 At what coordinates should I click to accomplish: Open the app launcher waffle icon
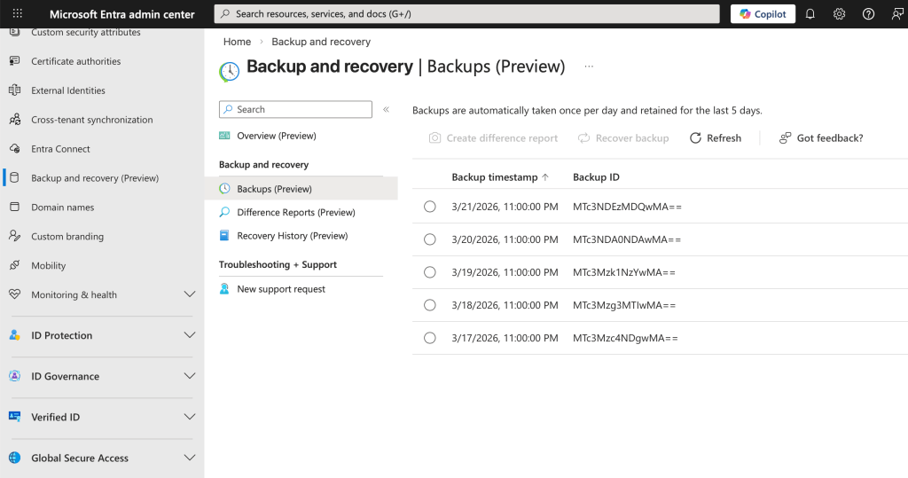(x=17, y=14)
